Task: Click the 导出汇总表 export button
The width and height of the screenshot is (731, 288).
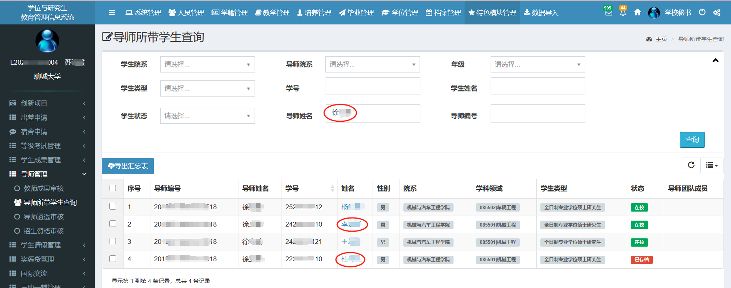Action: (128, 166)
